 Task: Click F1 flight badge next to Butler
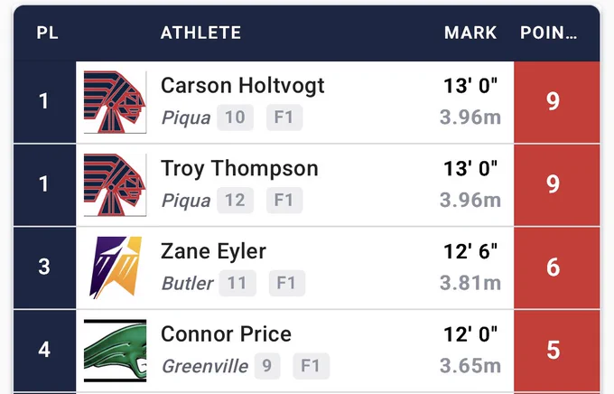[x=286, y=283]
